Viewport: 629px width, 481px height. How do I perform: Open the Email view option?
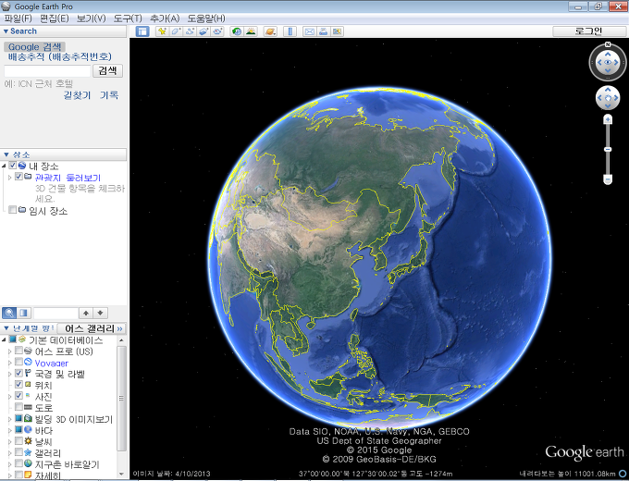(309, 31)
